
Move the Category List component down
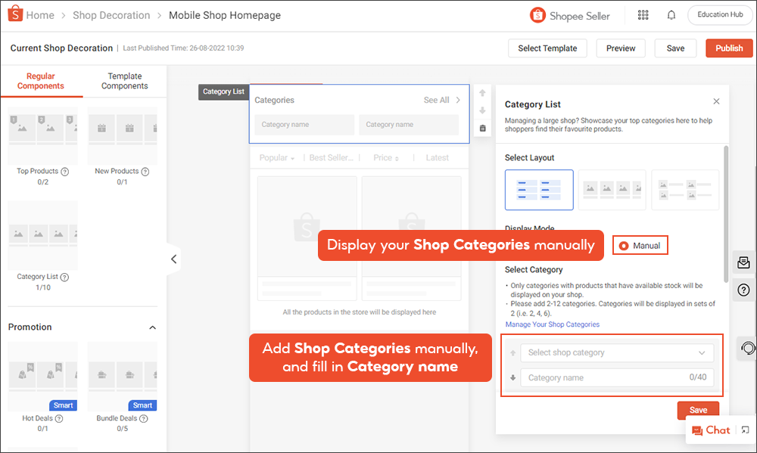482,110
